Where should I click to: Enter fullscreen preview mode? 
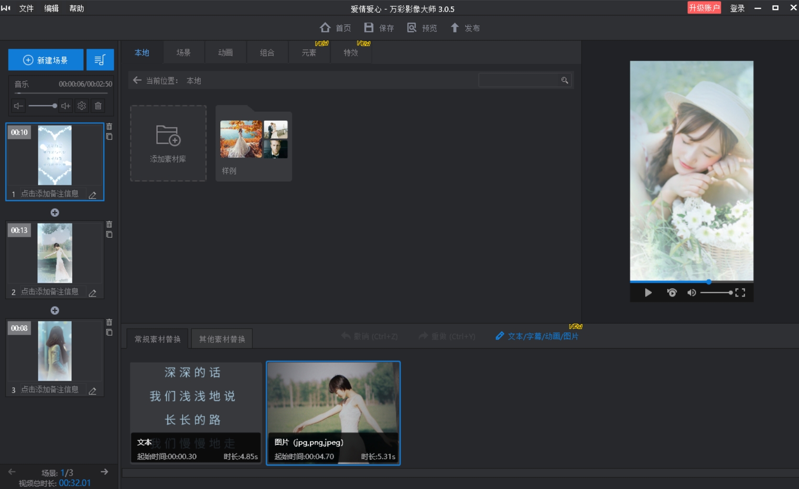740,293
